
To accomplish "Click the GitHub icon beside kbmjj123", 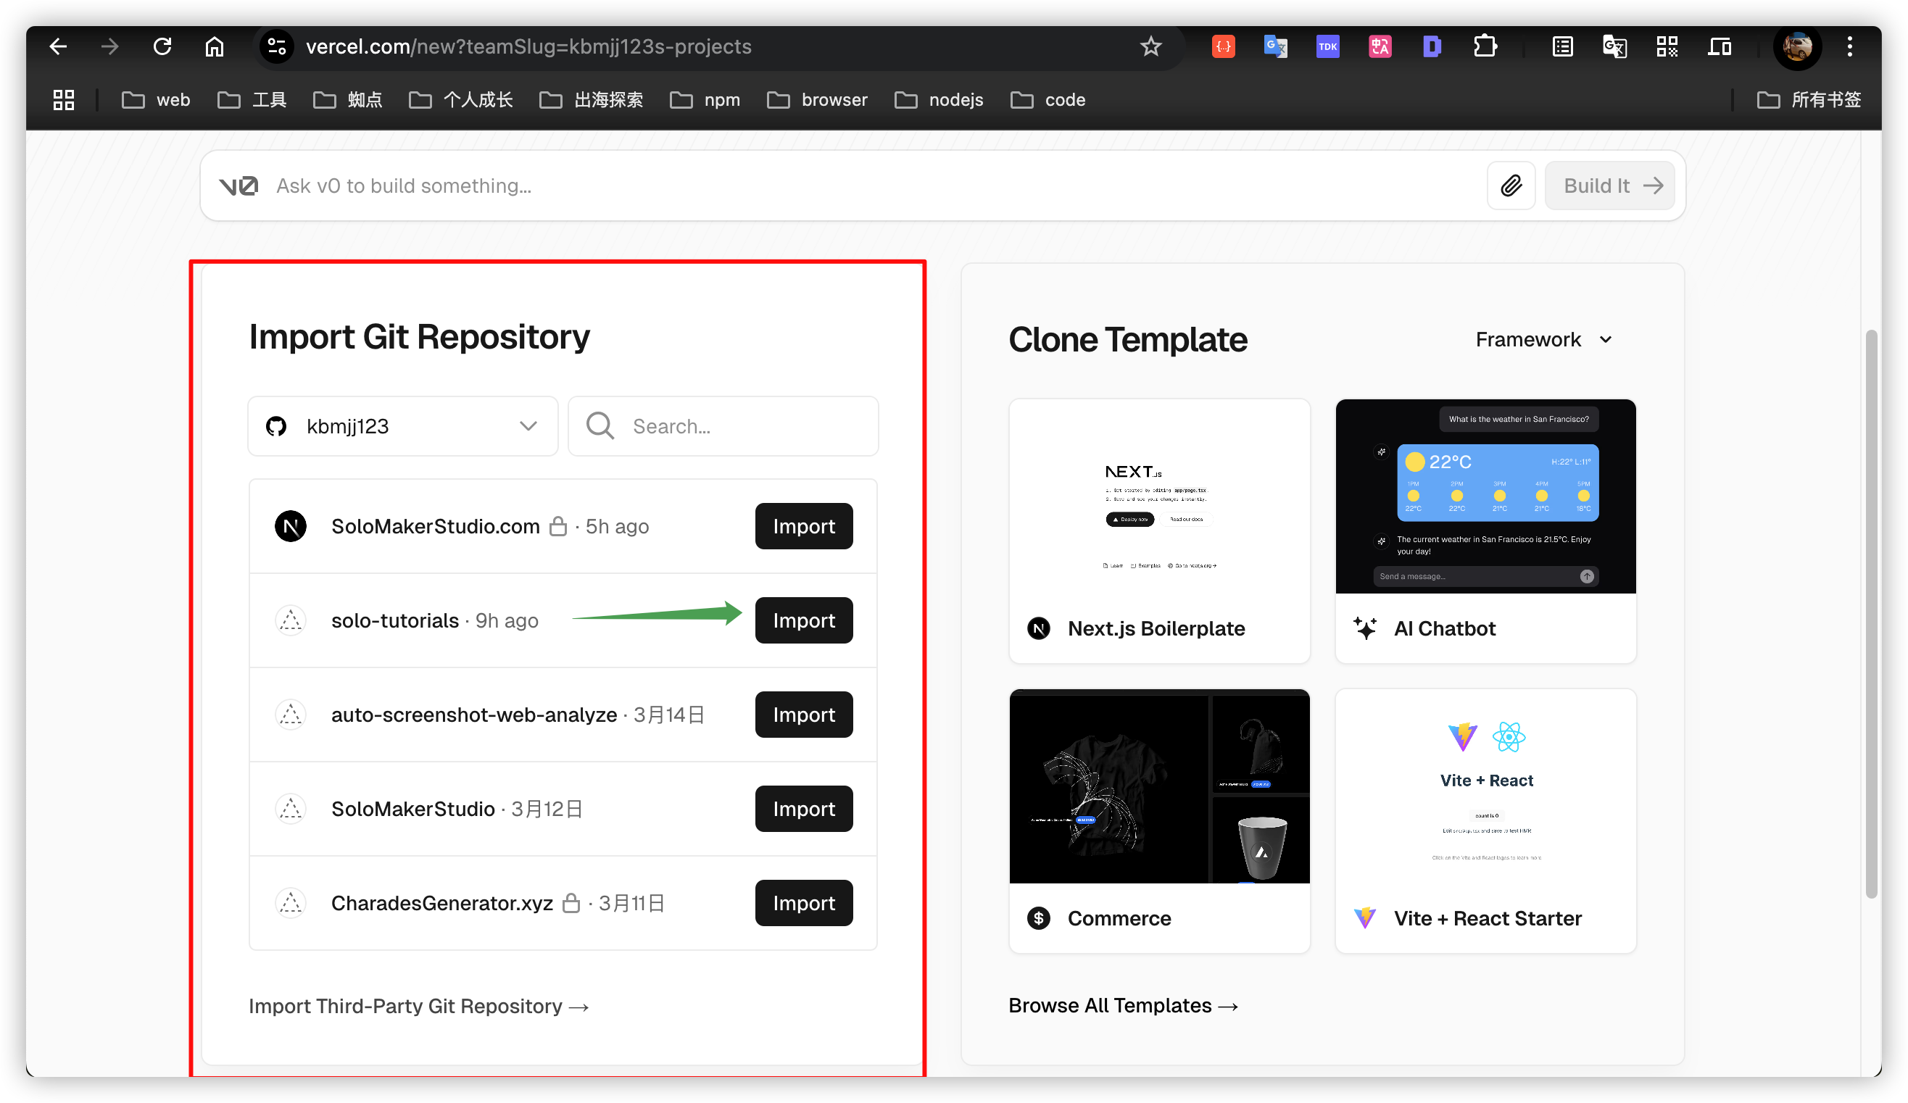I will click(x=276, y=426).
